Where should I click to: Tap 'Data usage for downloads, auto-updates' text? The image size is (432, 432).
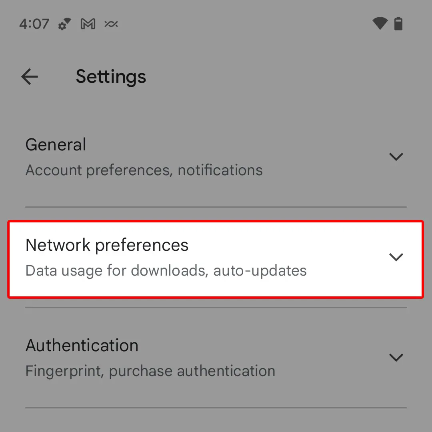click(x=166, y=271)
